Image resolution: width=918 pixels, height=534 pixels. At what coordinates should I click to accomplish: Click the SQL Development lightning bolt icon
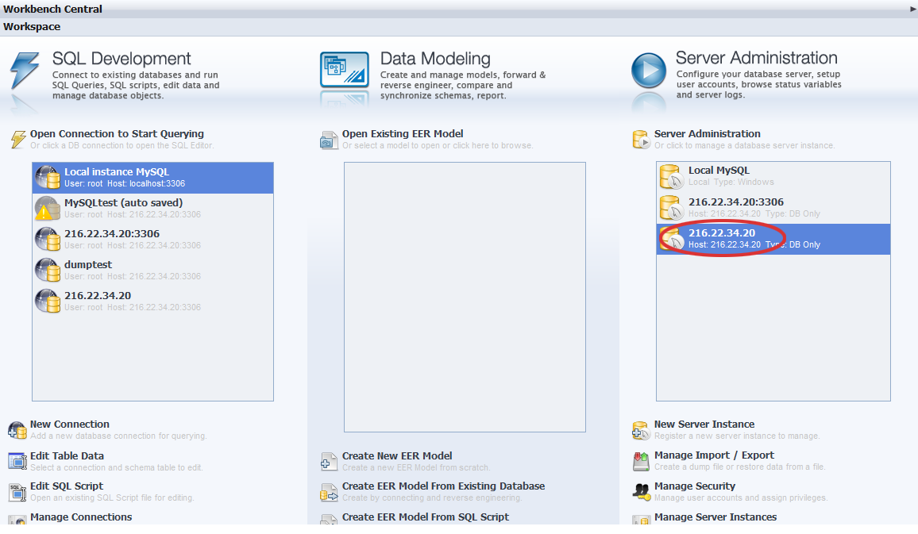pos(25,70)
